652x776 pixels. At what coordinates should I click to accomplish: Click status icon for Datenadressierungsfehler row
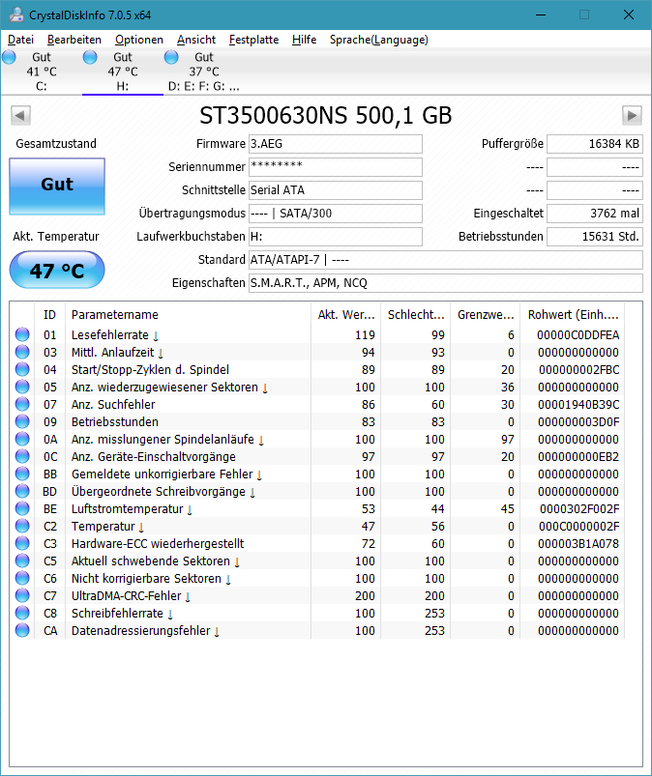click(x=22, y=630)
